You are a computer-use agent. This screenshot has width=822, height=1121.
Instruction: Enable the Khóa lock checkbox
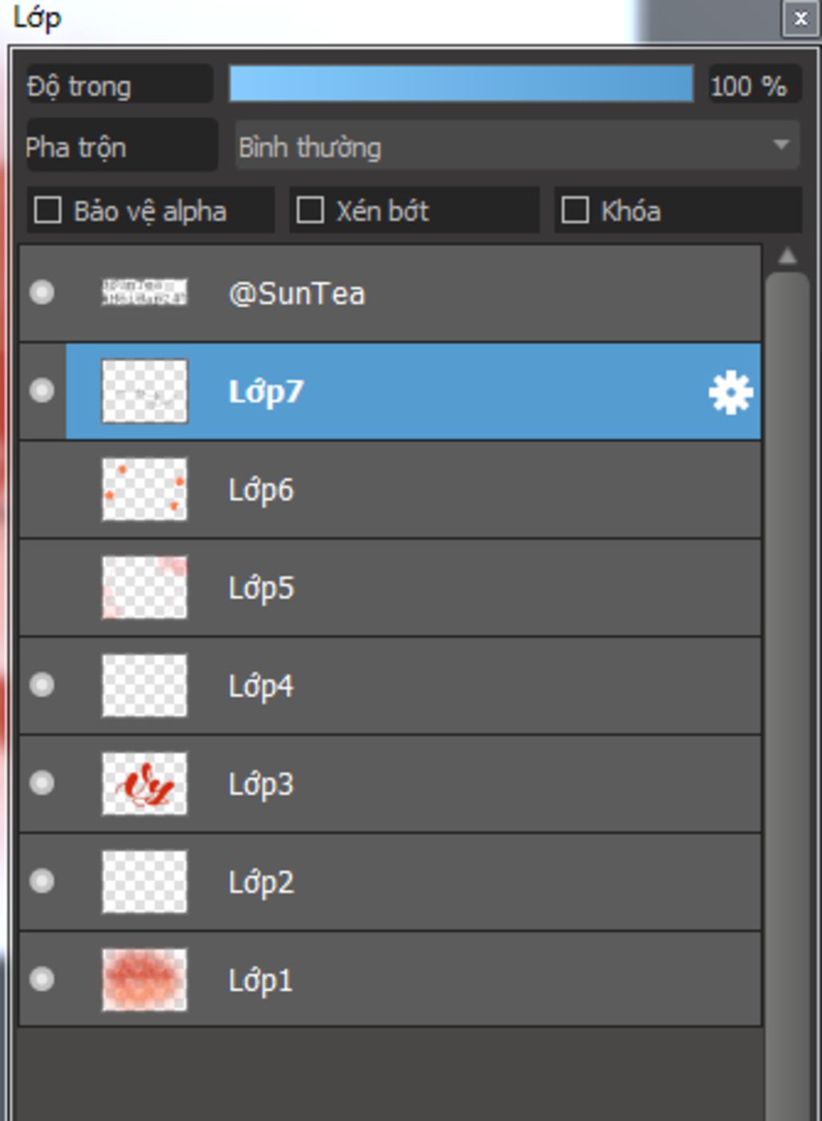click(x=575, y=210)
